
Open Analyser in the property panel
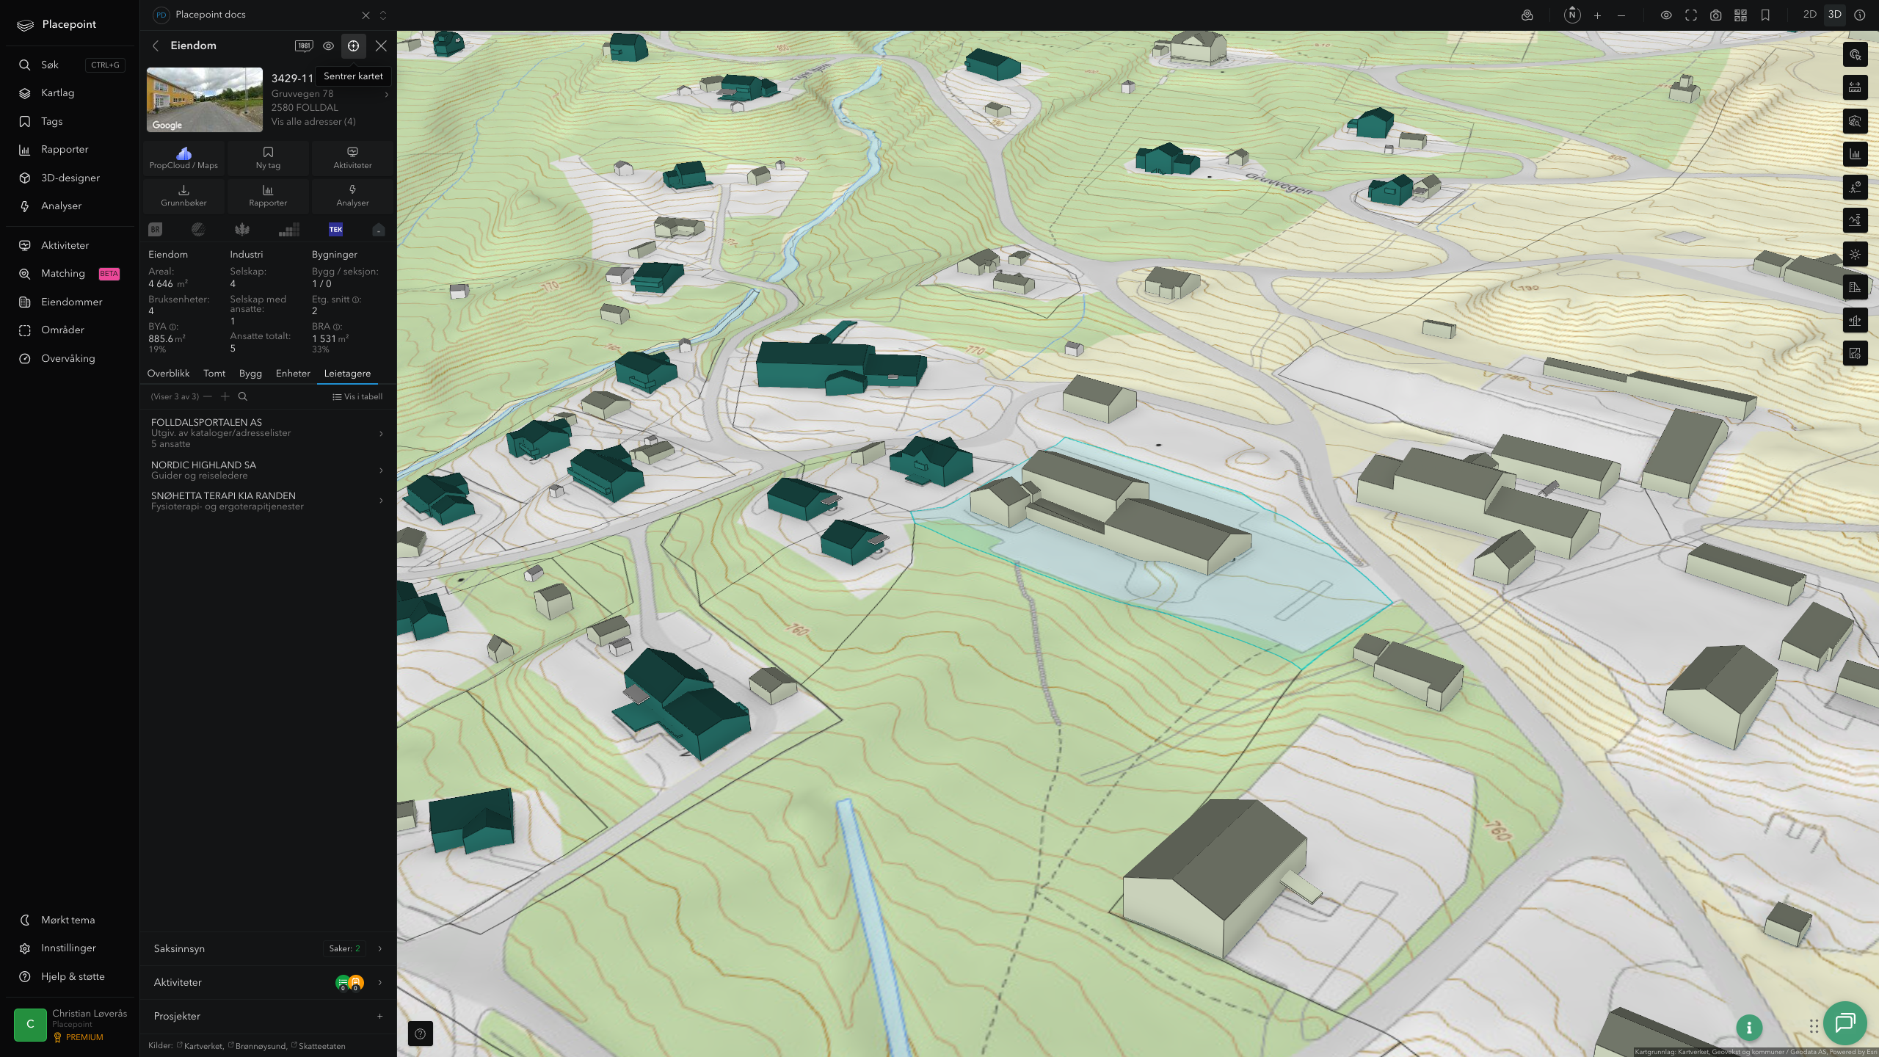(353, 196)
